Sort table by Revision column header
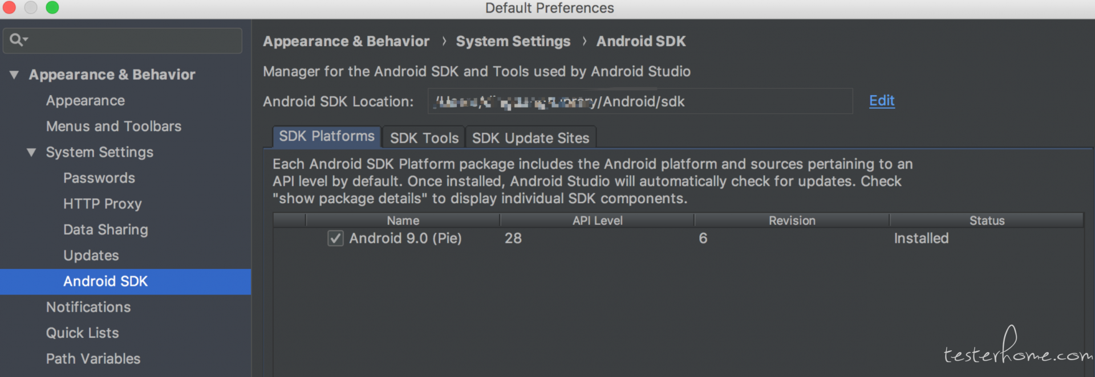1095x377 pixels. (792, 220)
